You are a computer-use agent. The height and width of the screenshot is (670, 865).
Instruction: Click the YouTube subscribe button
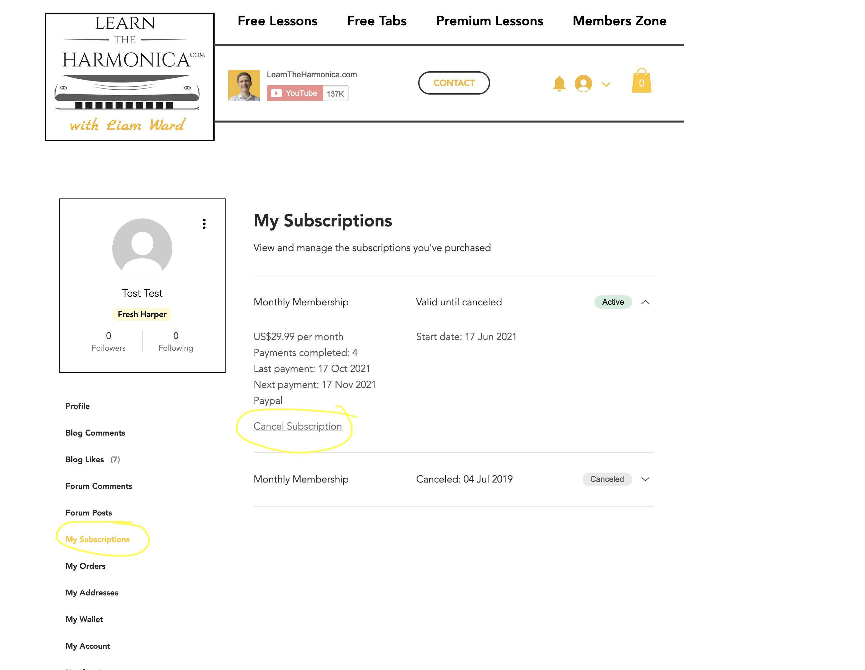295,93
